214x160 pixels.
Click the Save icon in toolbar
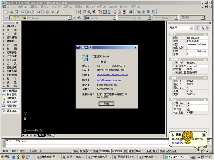coord(16,12)
